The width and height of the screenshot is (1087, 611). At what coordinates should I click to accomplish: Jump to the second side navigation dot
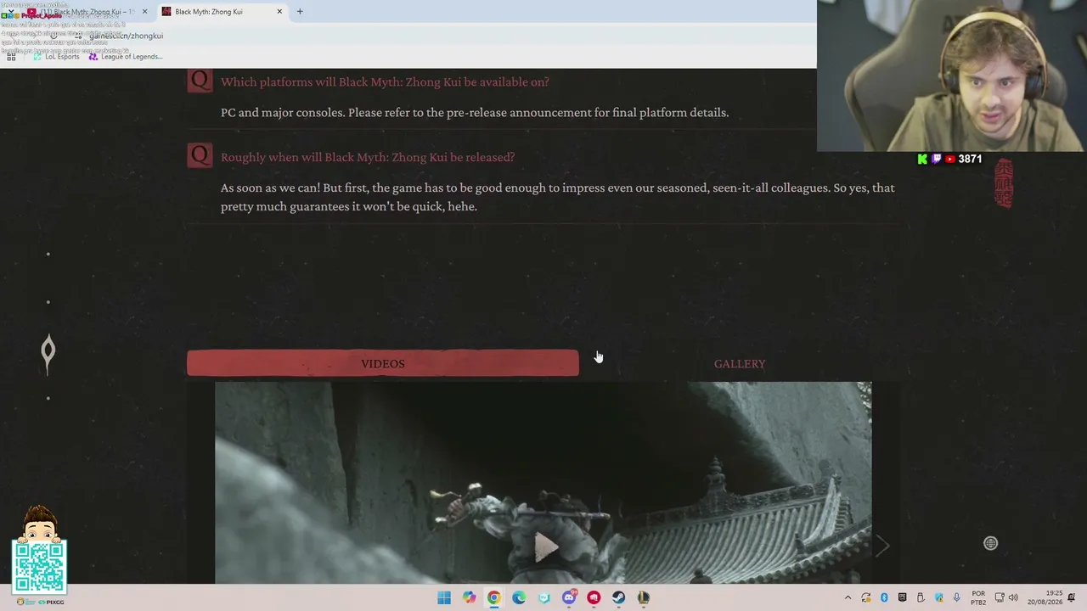(x=48, y=301)
